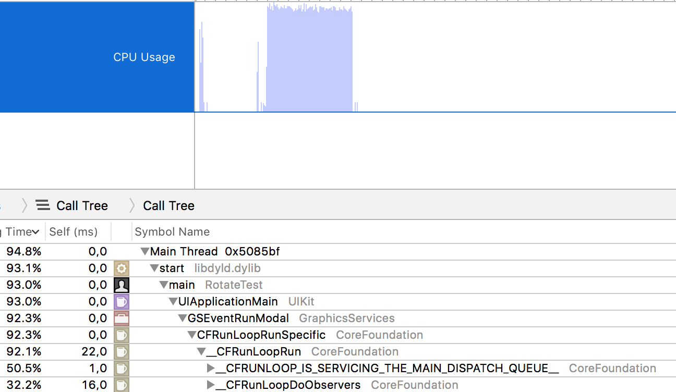Click the list icon beside Call Tree

coord(43,205)
